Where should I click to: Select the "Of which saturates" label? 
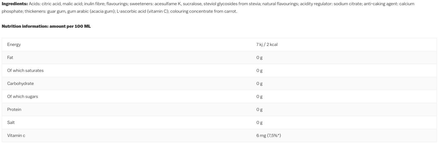pos(25,70)
